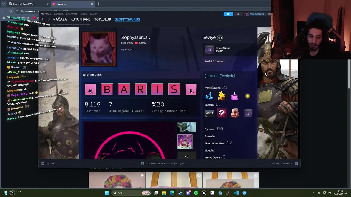Click the Hizmet Süresi 13 badge icon
The height and width of the screenshot is (197, 351).
[209, 50]
